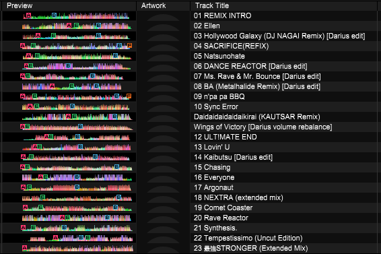Image resolution: width=381 pixels, height=254 pixels.
Task: Click the red A cue marker in 01 REMIX INTRO preview
Action: tap(28, 15)
